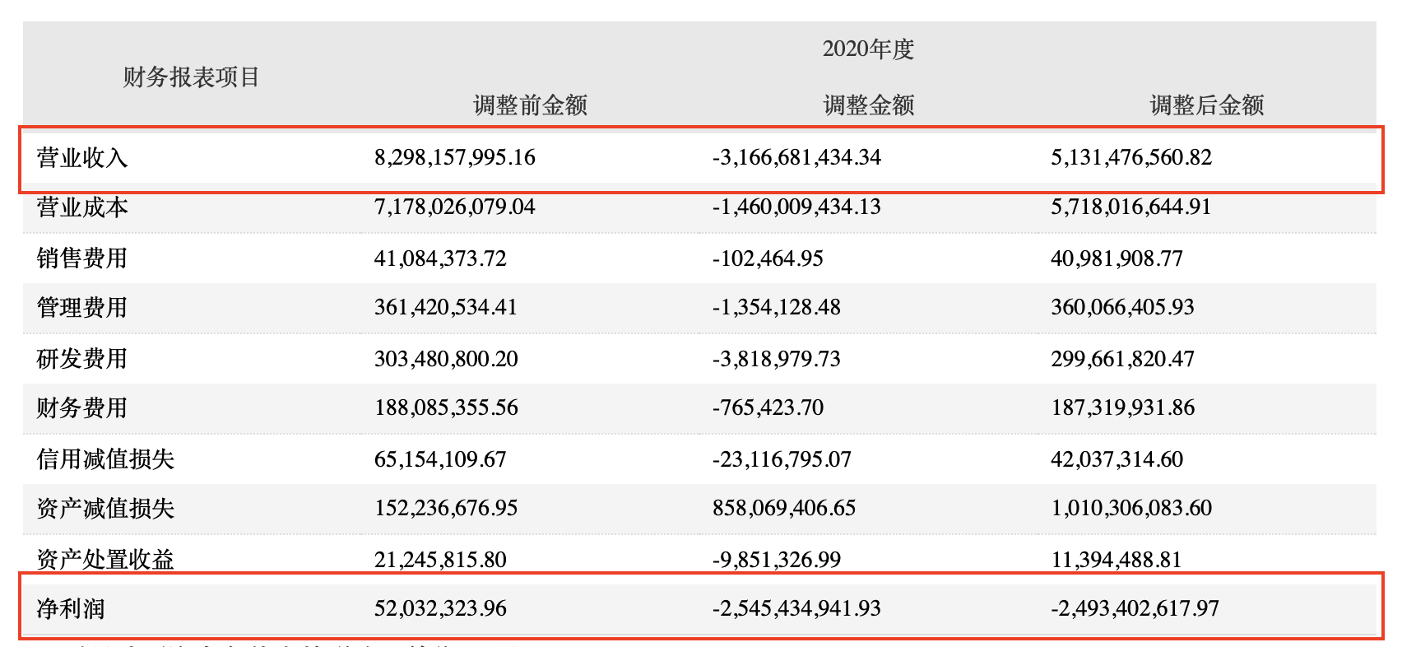Click the value 8,298,157,995.16
Screen dimensions: 1402x647
[x=454, y=157]
